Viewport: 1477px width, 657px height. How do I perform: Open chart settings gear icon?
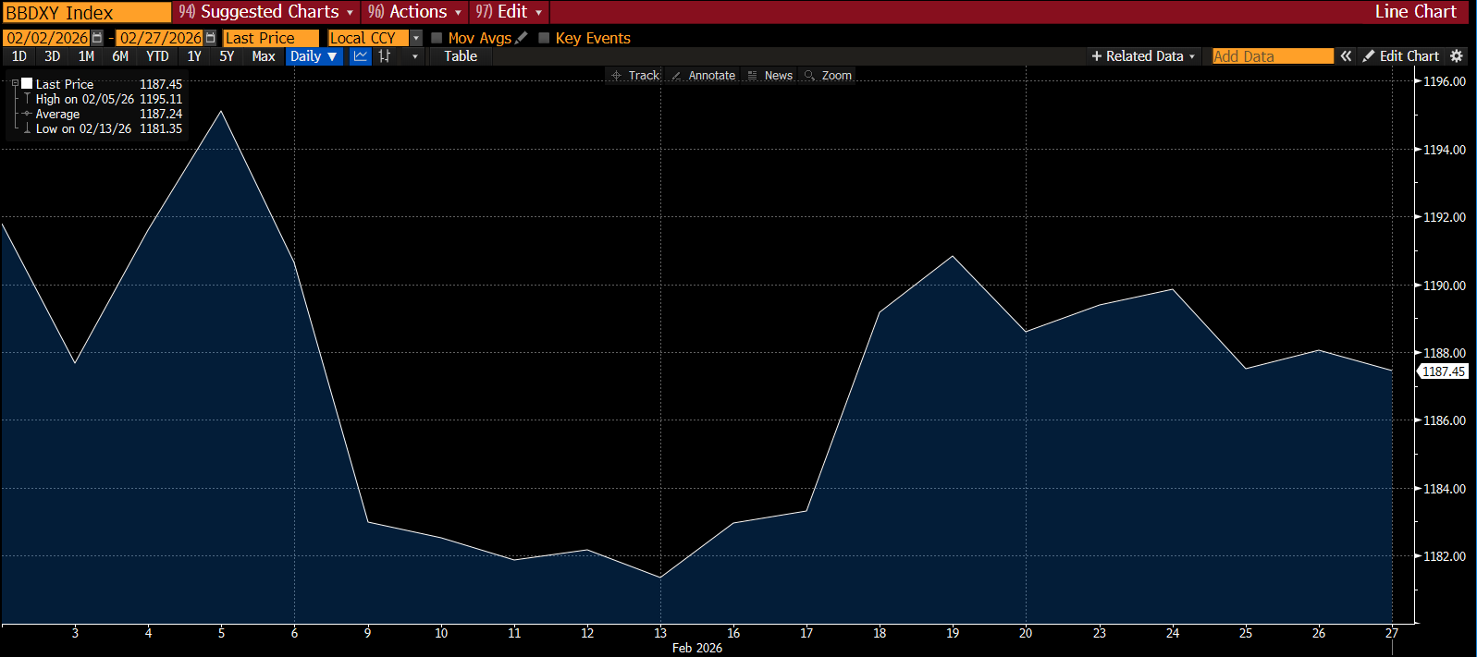tap(1457, 56)
